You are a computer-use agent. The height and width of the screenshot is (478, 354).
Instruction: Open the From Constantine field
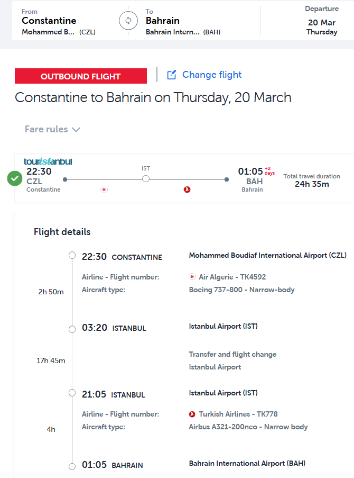coord(63,21)
